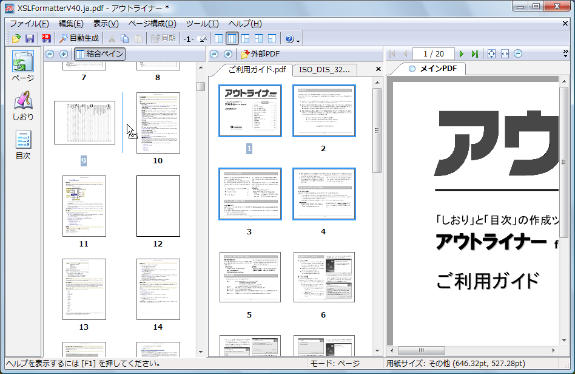Open the しおり bookmark sidebar panel
The height and width of the screenshot is (374, 575).
[22, 106]
